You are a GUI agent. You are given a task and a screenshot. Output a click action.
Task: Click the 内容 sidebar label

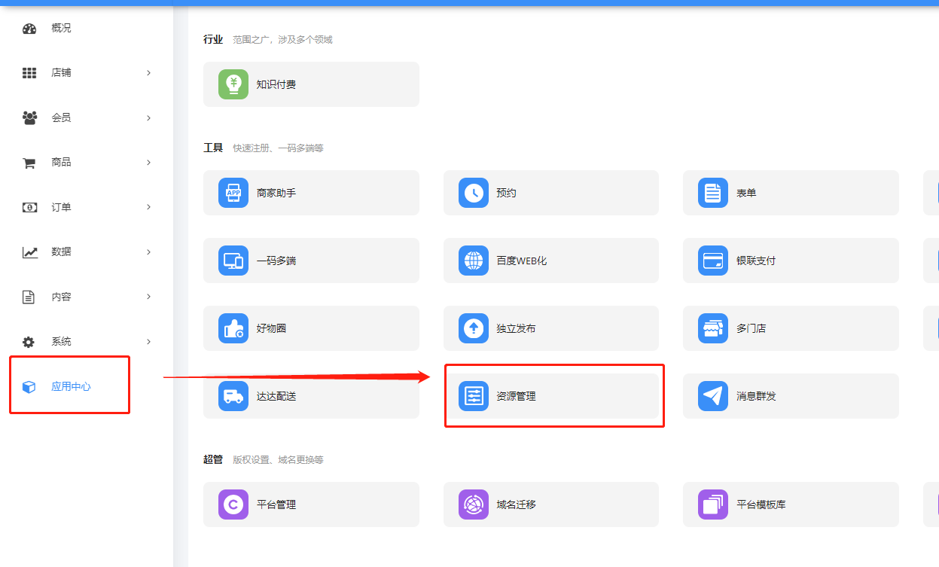pos(61,297)
